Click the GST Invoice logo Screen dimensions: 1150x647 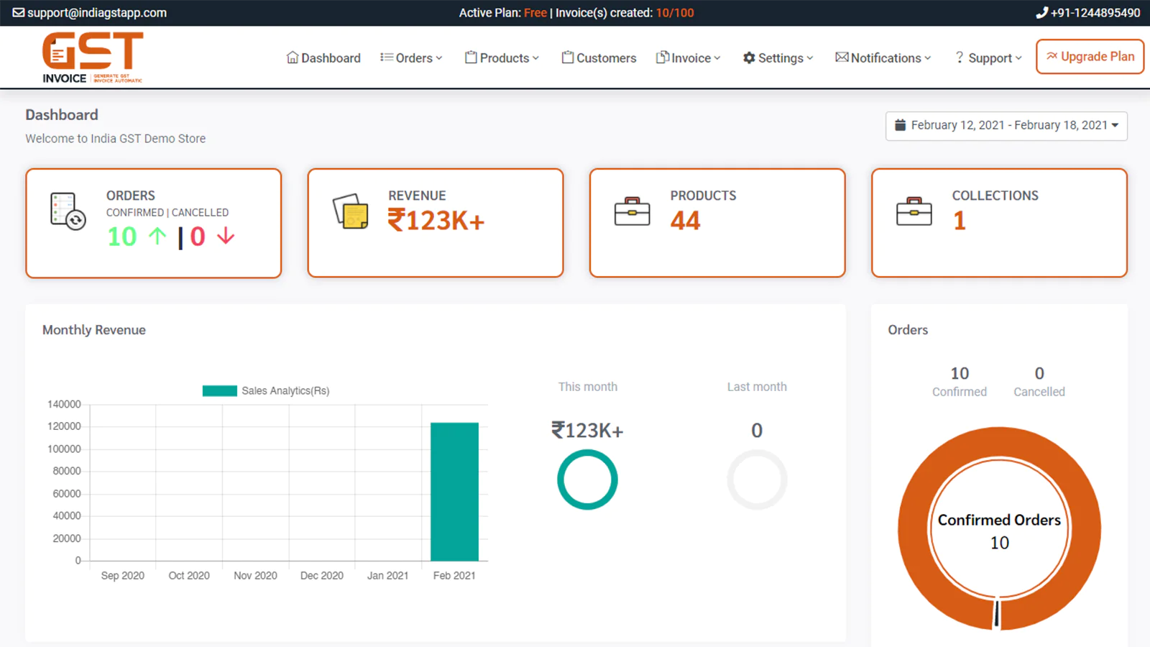point(92,58)
